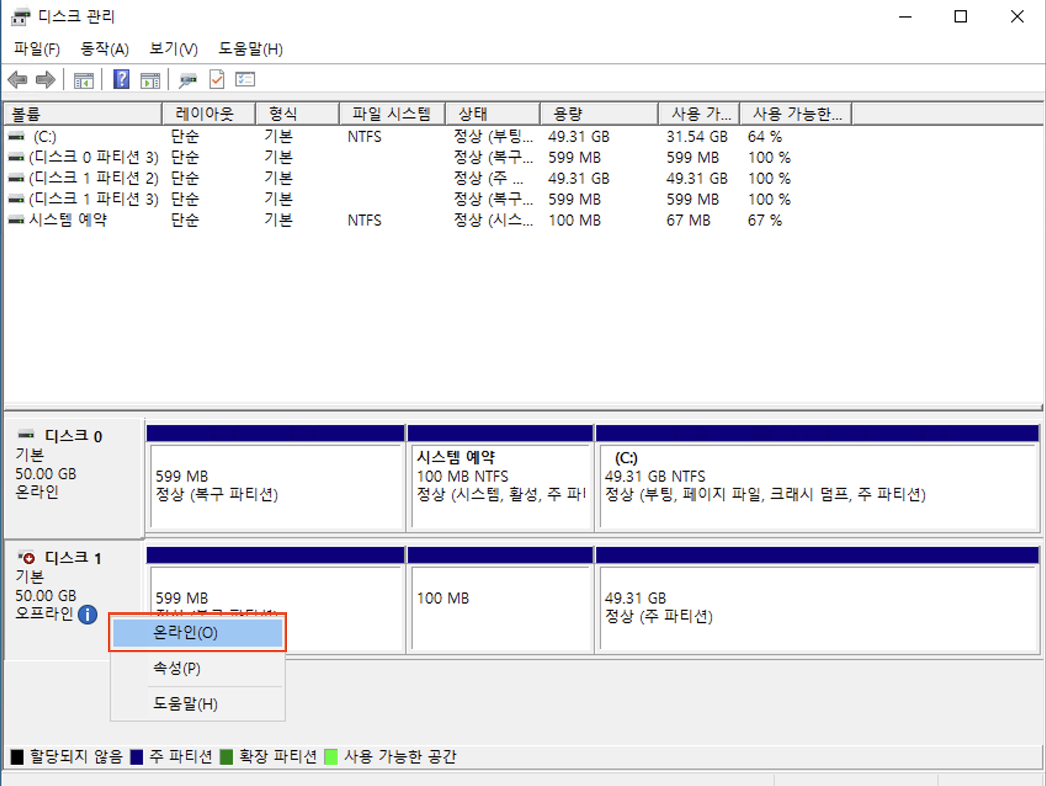Show/hide action pane toolbar icon

click(x=150, y=80)
